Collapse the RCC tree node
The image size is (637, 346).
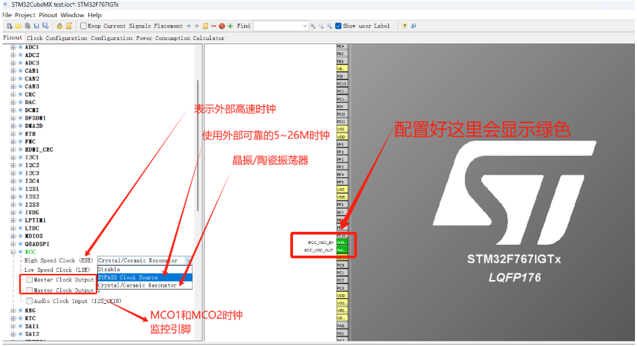(14, 252)
